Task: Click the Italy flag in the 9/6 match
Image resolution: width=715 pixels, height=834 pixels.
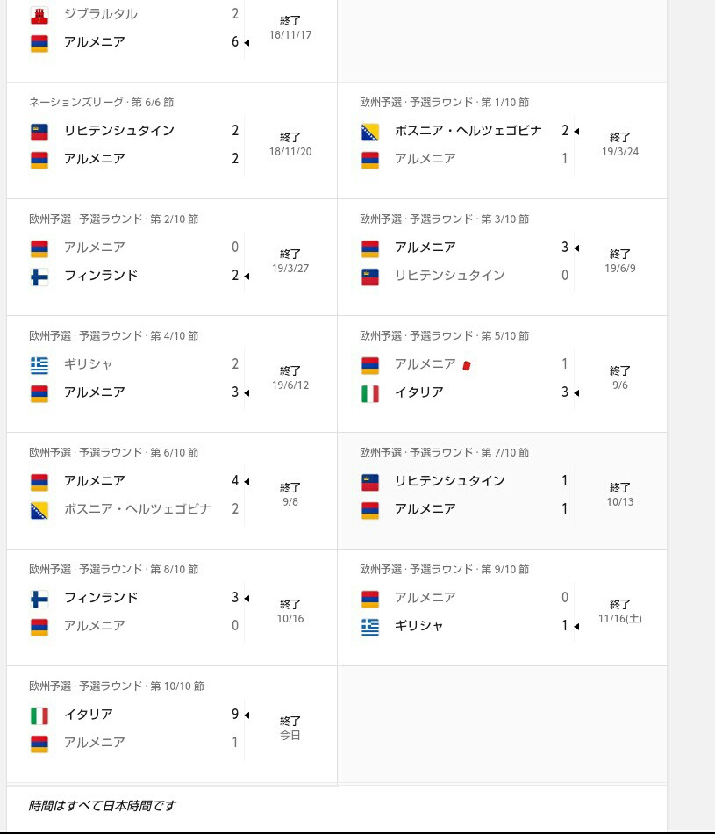Action: [370, 393]
